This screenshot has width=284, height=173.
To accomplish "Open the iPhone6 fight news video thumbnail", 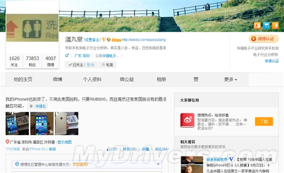I will click(x=192, y=164).
